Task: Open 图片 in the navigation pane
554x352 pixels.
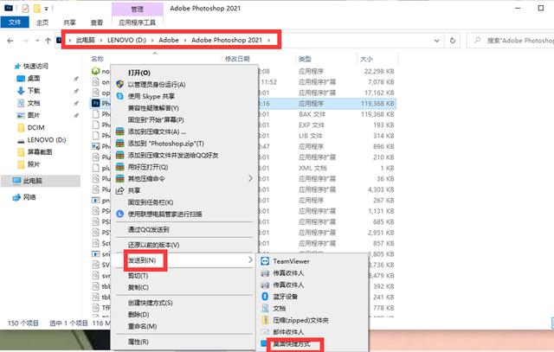Action: tap(34, 115)
